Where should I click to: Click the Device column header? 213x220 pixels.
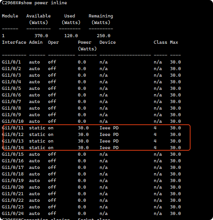click(x=108, y=42)
